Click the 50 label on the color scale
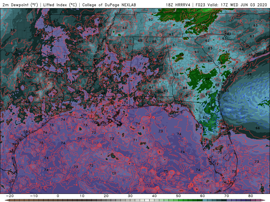Image resolution: width=270 pixels, height=202 pixels. click(179, 196)
